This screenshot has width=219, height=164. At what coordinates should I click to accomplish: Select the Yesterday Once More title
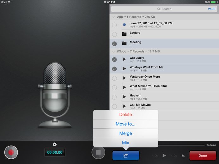point(145,77)
